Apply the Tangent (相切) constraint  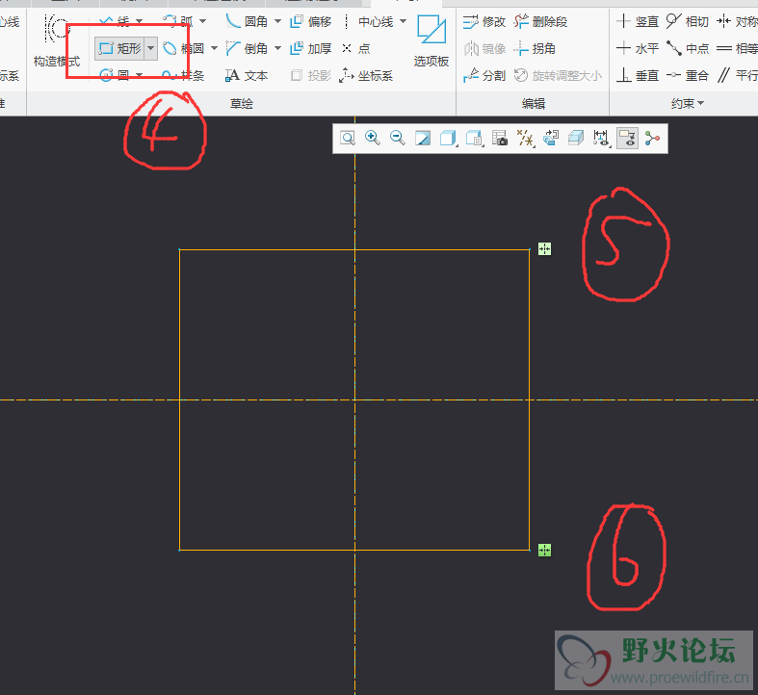(x=688, y=21)
